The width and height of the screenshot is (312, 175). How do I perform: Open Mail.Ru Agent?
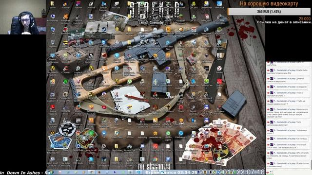168,136
